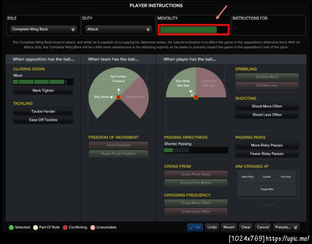Image resolution: width=312 pixels, height=244 pixels.
Task: Click the Undo button
Action: (x=212, y=227)
